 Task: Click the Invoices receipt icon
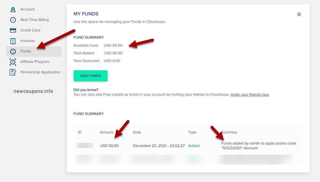[13, 41]
